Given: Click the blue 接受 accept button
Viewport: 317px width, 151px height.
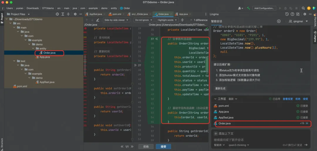Looking at the screenshot, I should click(163, 147).
